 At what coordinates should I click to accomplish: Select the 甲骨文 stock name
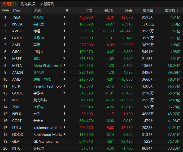tap(38, 52)
